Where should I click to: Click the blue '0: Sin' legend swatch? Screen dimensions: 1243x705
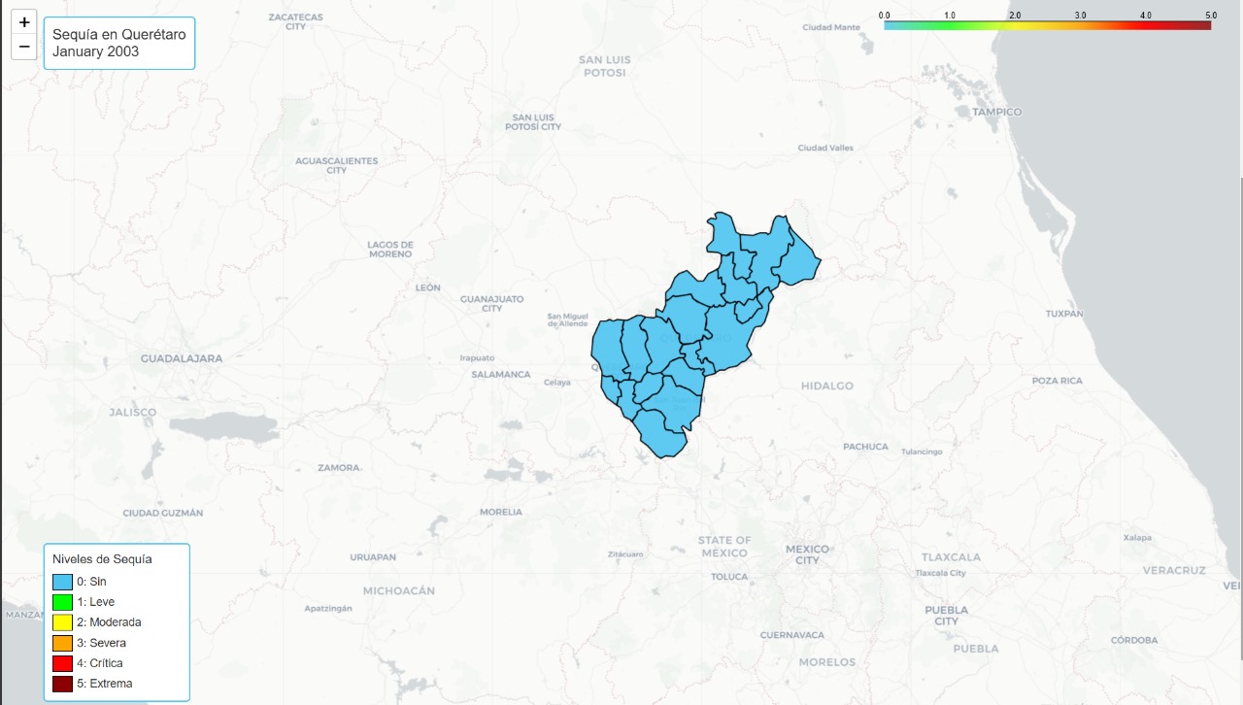[x=62, y=581]
